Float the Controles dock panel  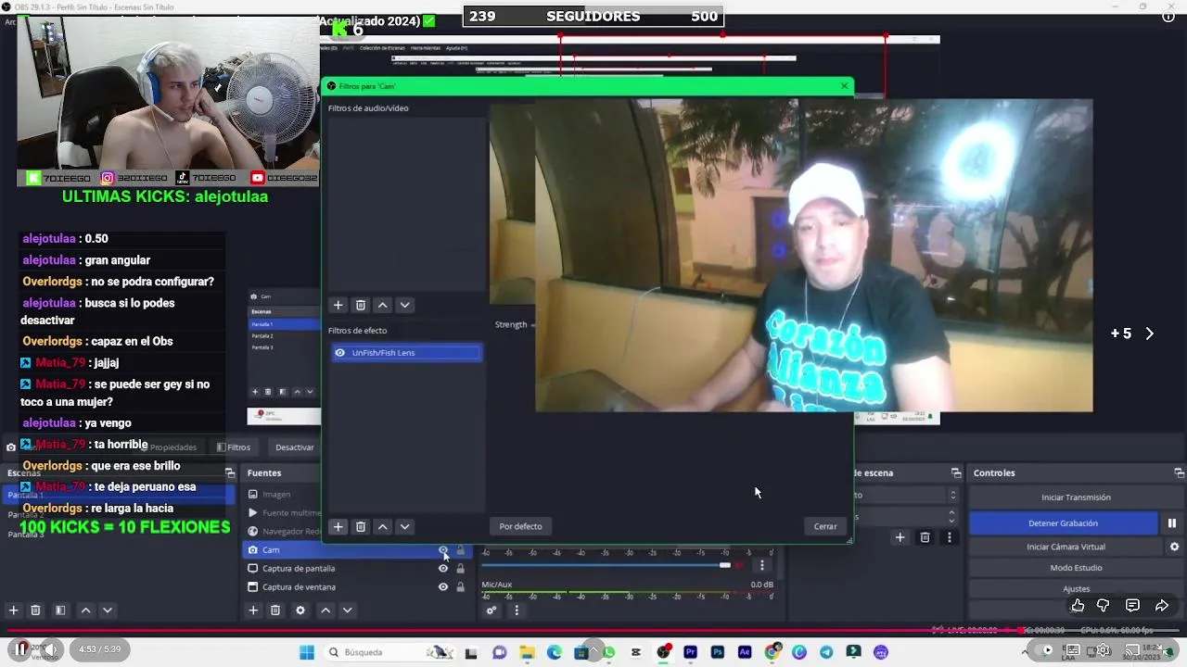tap(1180, 473)
